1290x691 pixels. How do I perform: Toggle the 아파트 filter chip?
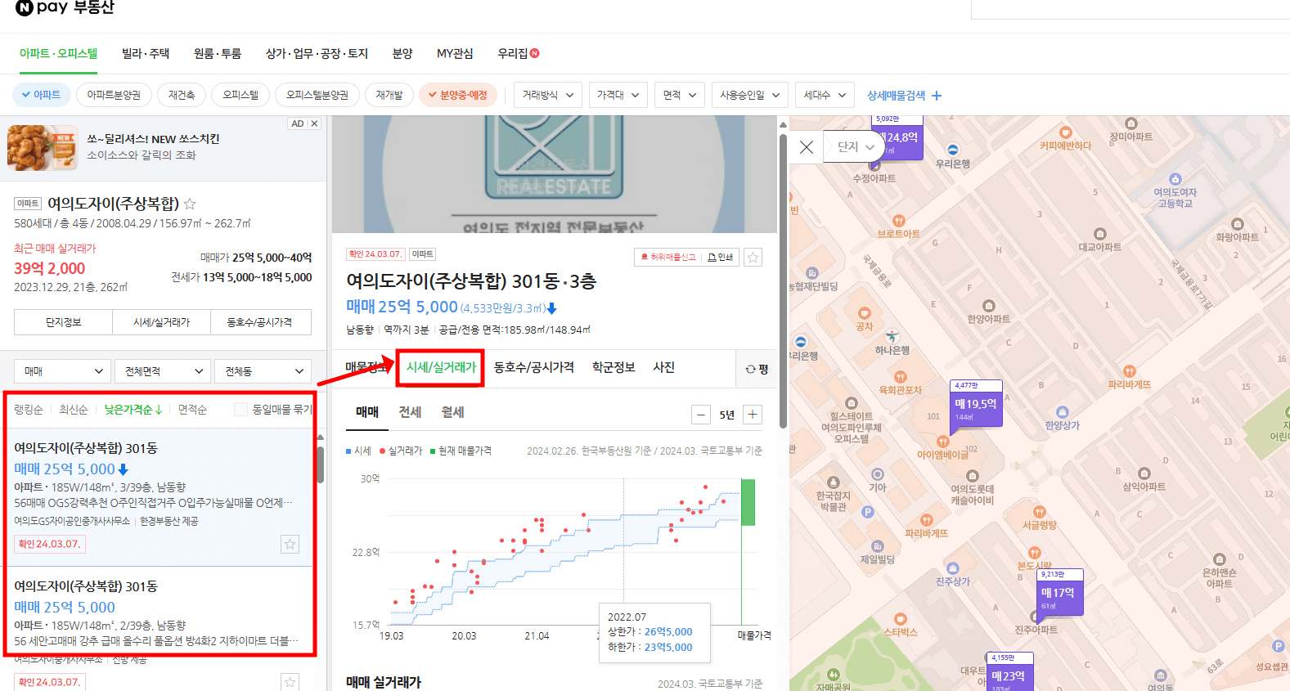coord(41,95)
